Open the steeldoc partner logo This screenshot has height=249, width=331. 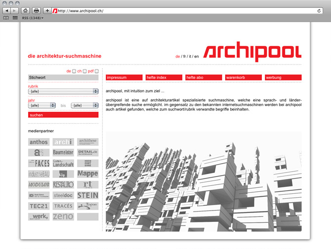(63, 195)
